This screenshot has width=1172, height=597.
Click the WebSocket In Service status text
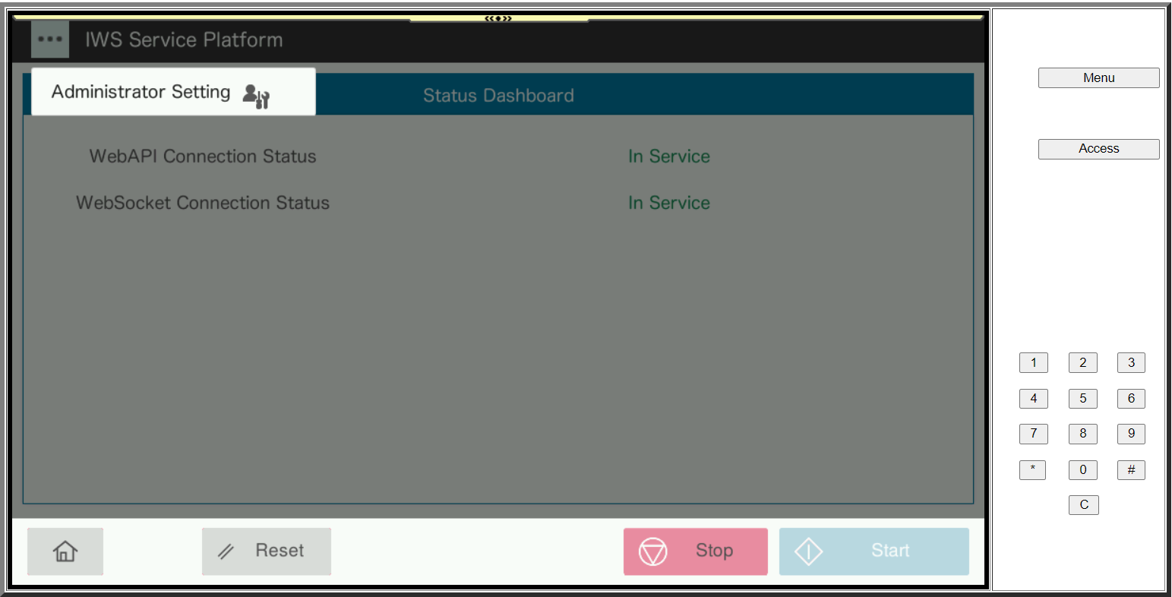tap(668, 203)
